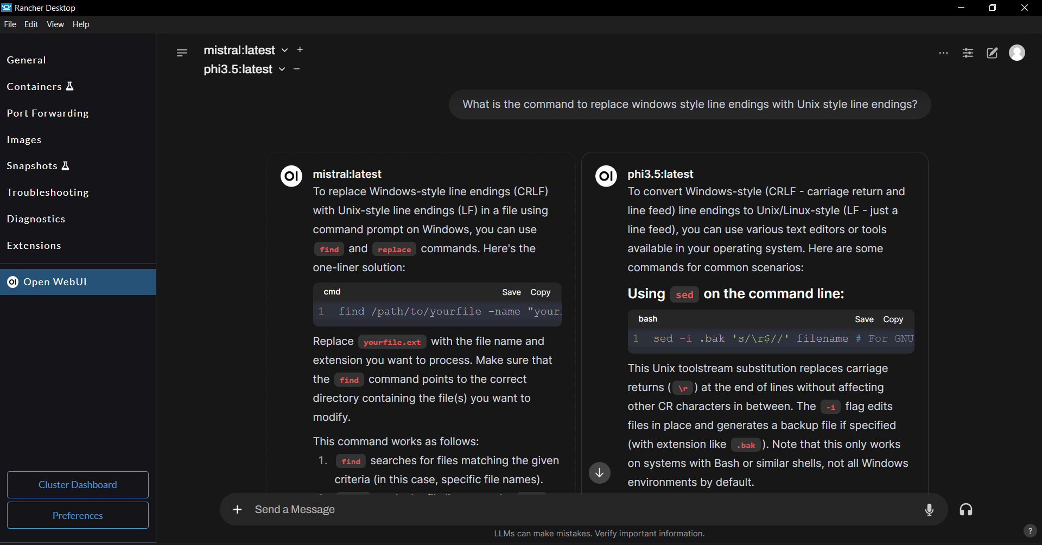The width and height of the screenshot is (1042, 545).
Task: Copy the bash code block
Action: coord(893,319)
